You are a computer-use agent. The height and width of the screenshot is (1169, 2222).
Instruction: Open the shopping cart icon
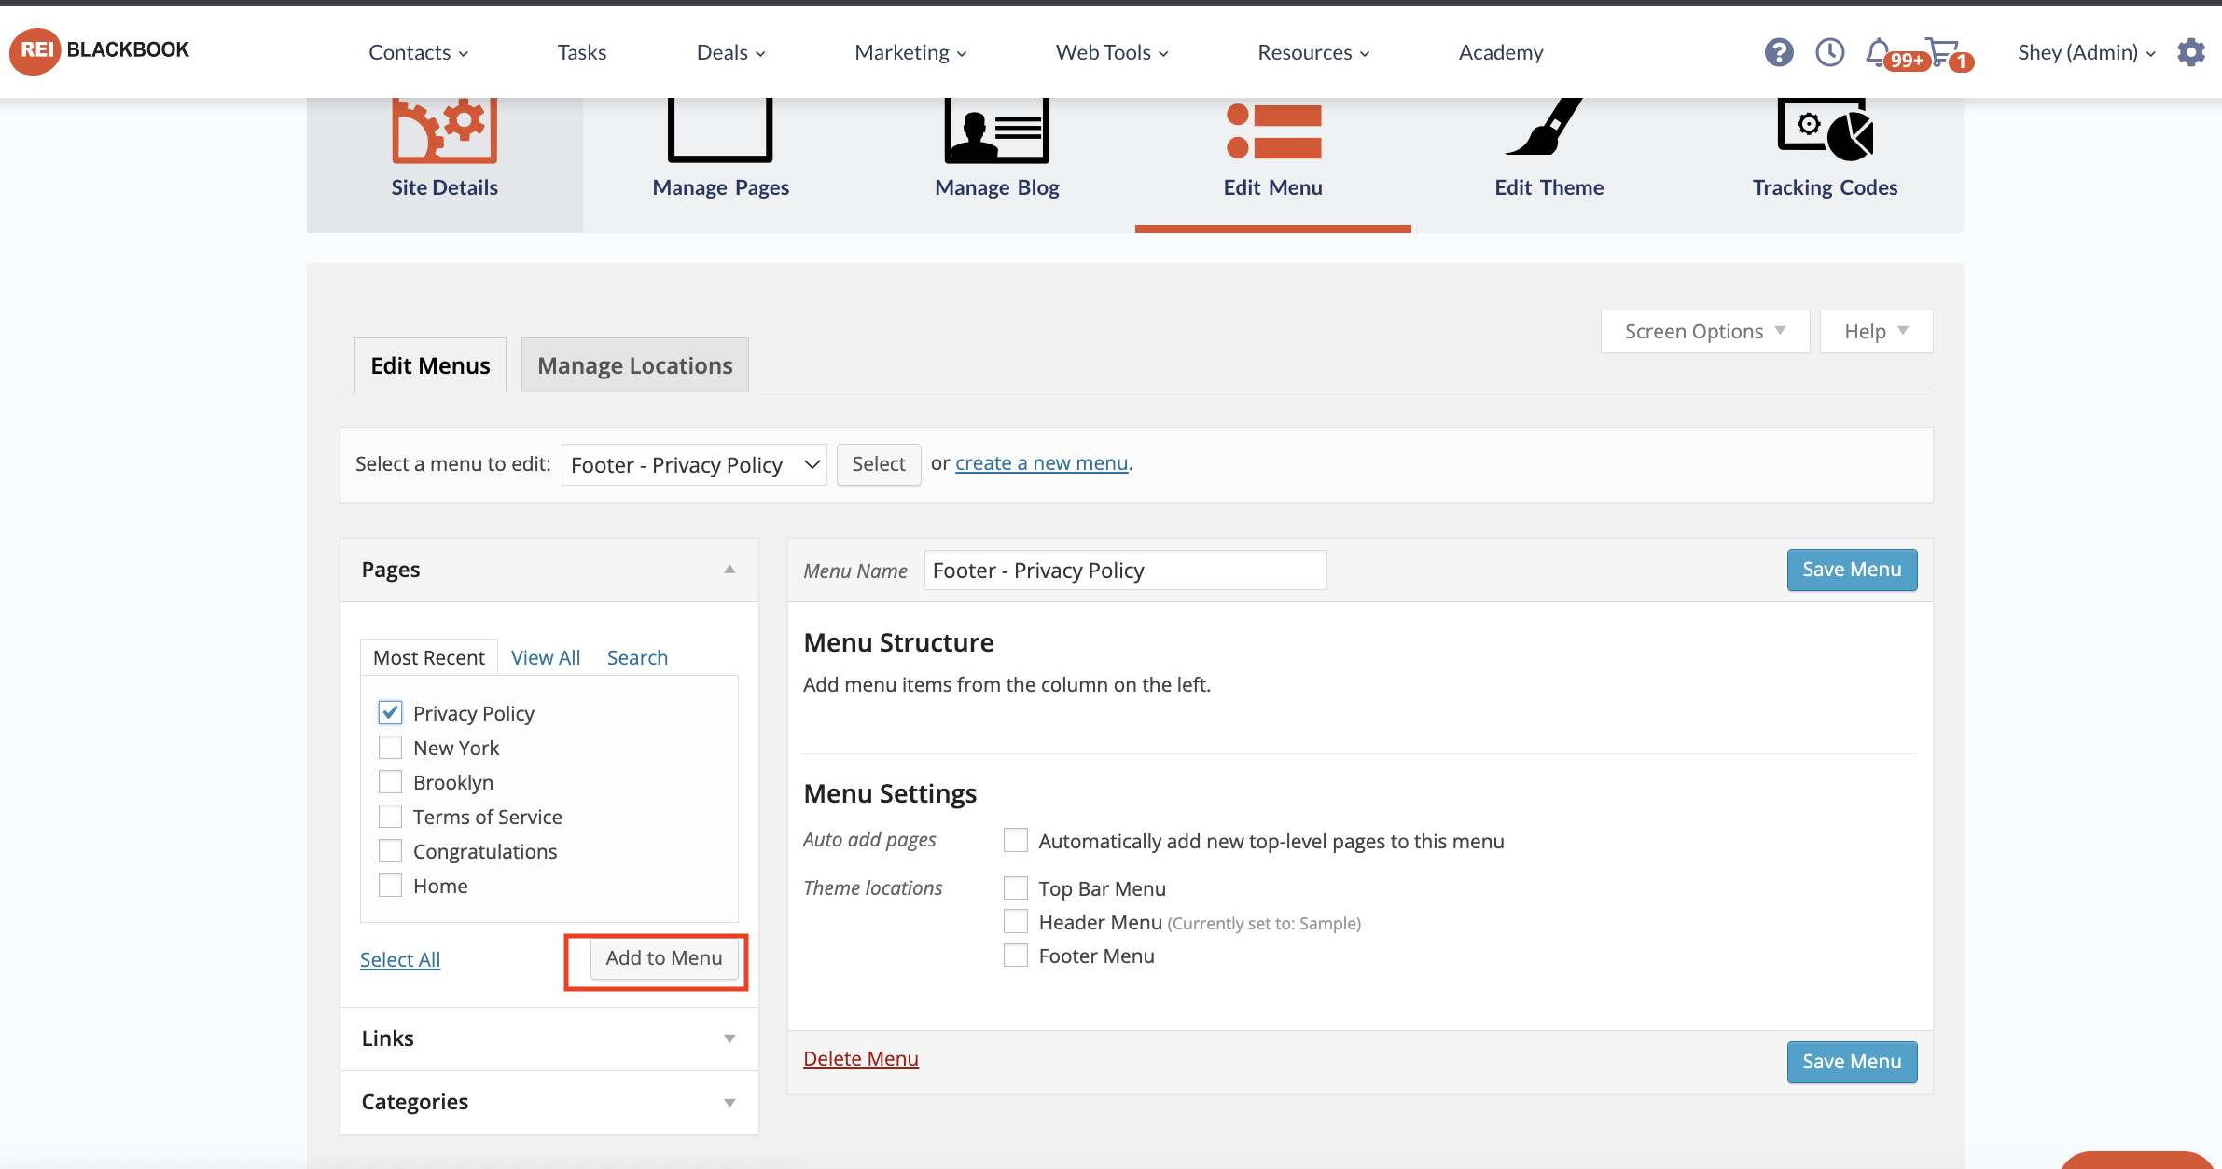(x=1941, y=52)
